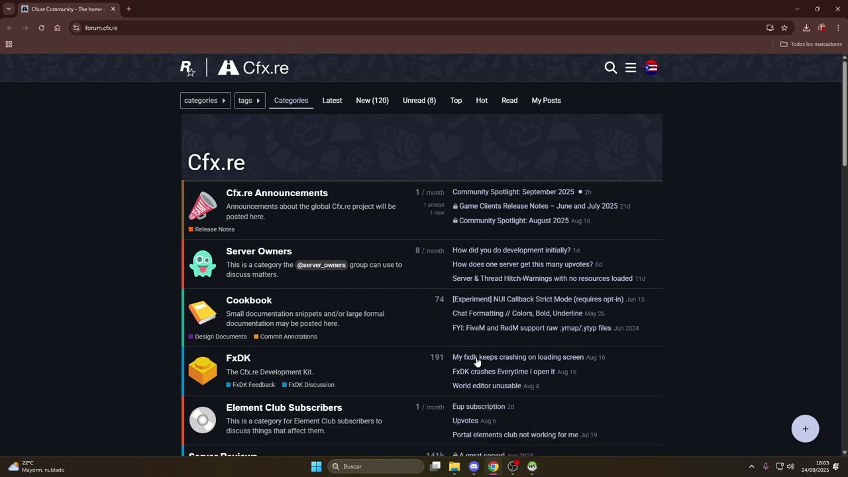Open the tags dropdown filter
Image resolution: width=848 pixels, height=477 pixels.
250,101
